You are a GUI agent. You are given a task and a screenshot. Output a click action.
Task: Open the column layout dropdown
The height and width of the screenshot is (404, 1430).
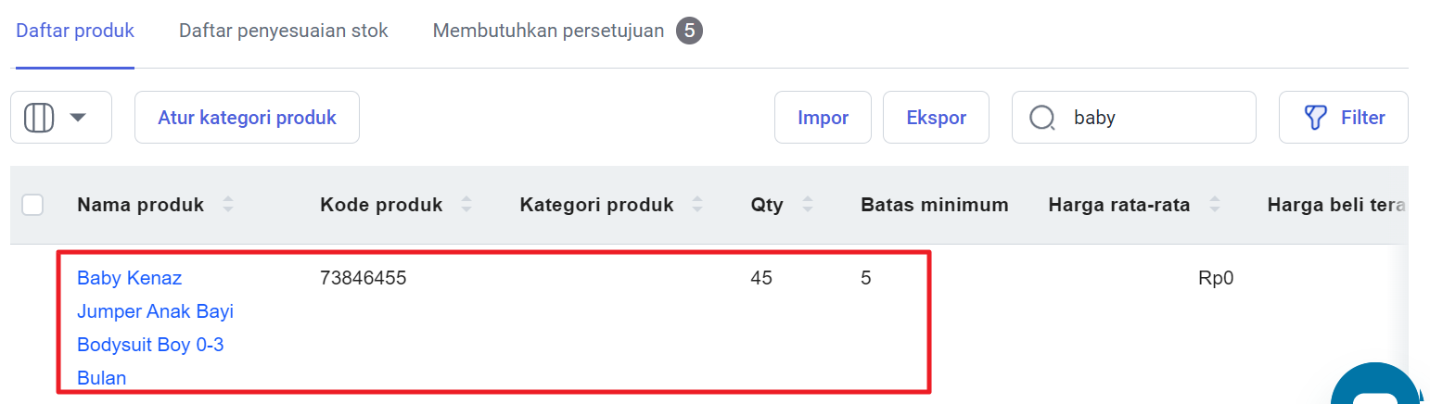61,118
